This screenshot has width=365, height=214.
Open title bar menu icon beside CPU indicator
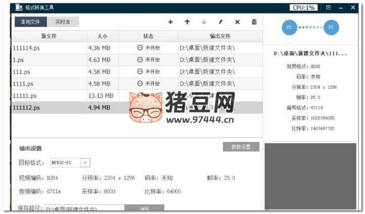point(328,8)
